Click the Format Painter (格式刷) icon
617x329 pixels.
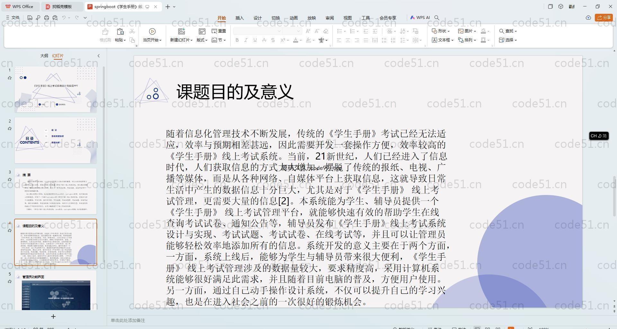105,31
